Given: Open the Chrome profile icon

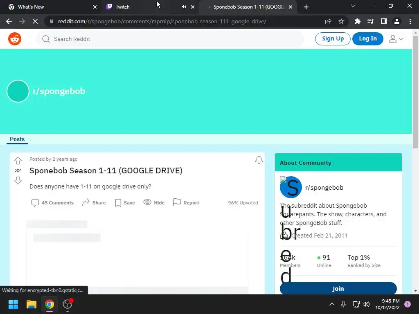Looking at the screenshot, I should pos(396,21).
